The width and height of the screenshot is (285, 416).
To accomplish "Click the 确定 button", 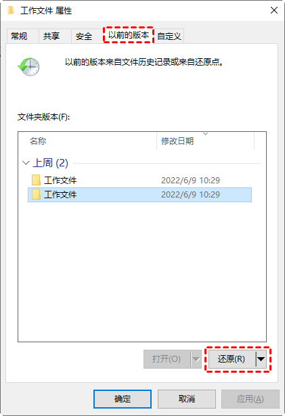I will click(123, 399).
